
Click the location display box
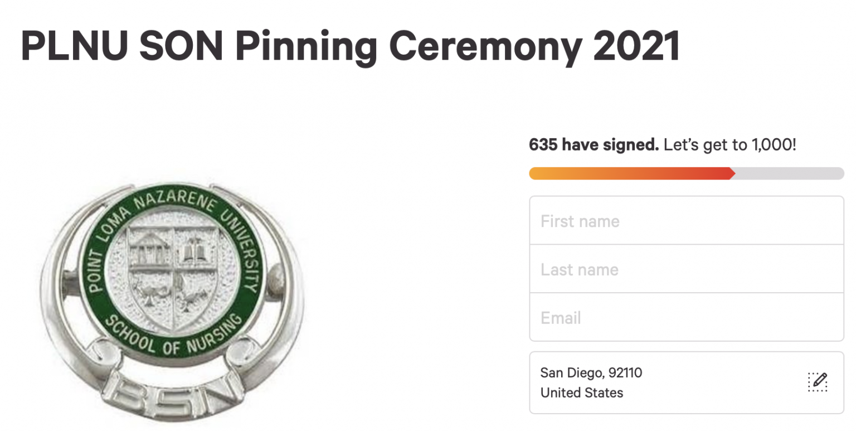(685, 382)
